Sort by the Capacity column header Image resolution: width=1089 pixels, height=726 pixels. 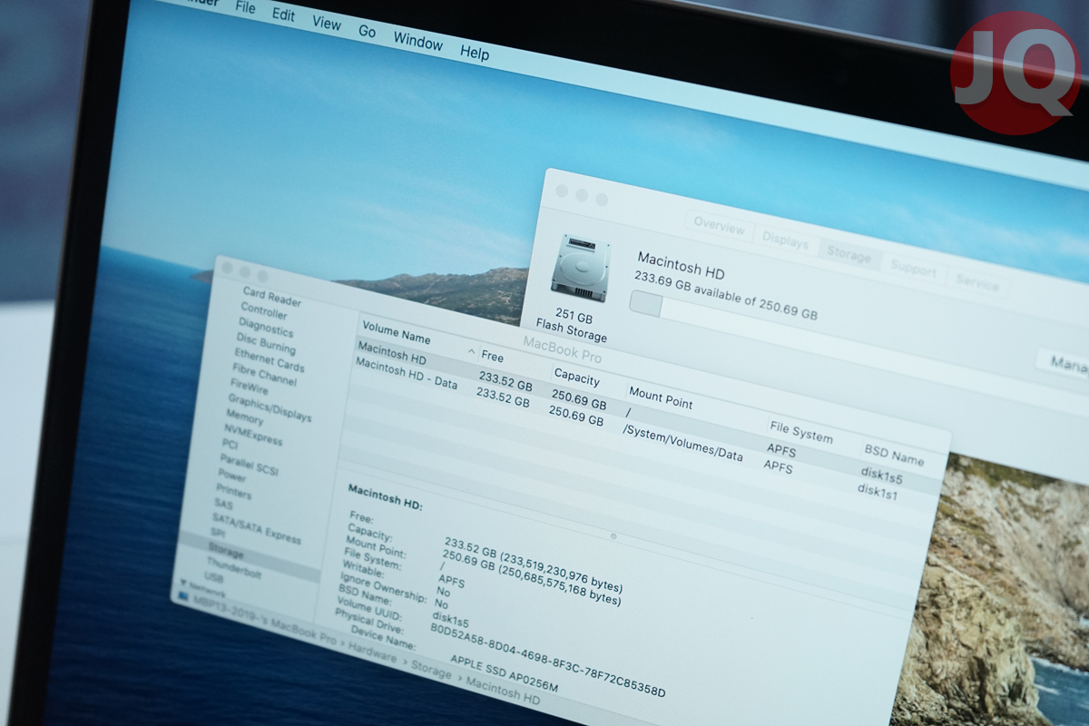click(x=576, y=378)
